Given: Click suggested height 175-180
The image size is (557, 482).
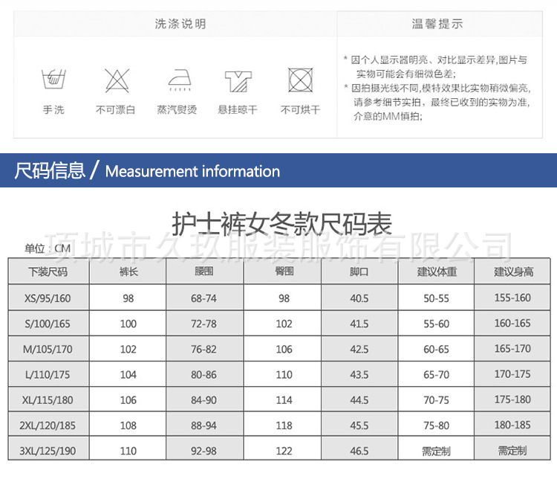Looking at the screenshot, I should click(512, 399).
